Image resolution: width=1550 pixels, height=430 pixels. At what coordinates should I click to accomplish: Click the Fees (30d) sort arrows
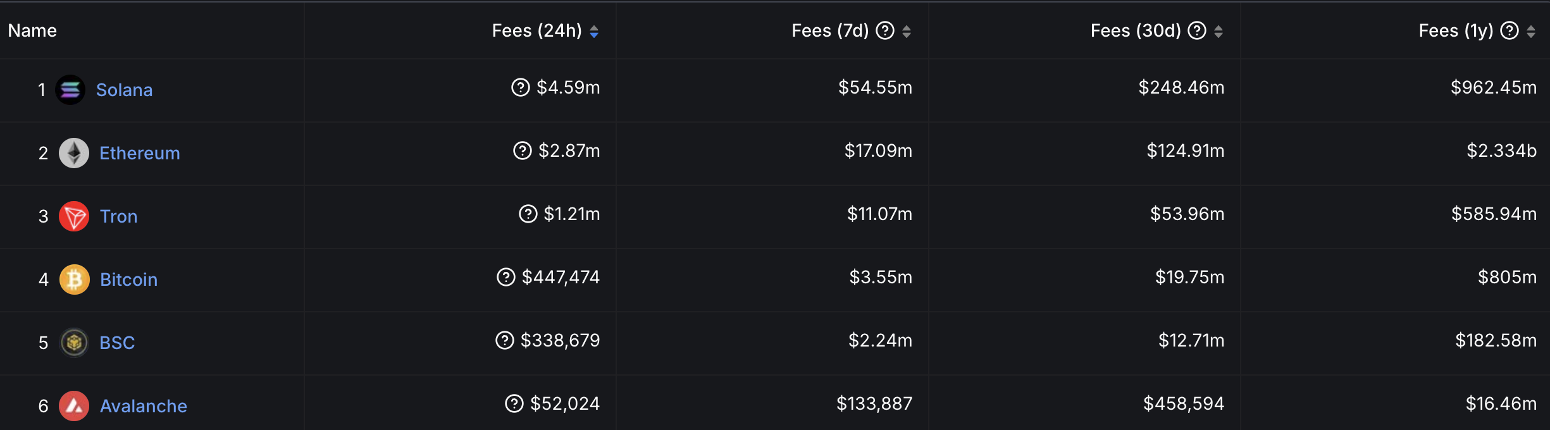tap(1219, 30)
